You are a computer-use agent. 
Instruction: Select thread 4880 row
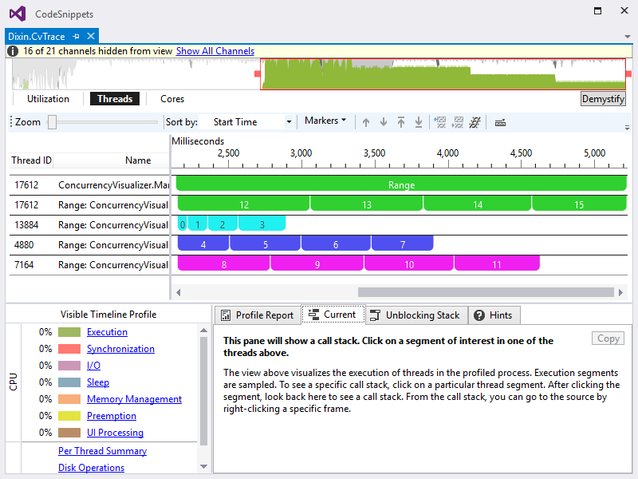click(89, 245)
